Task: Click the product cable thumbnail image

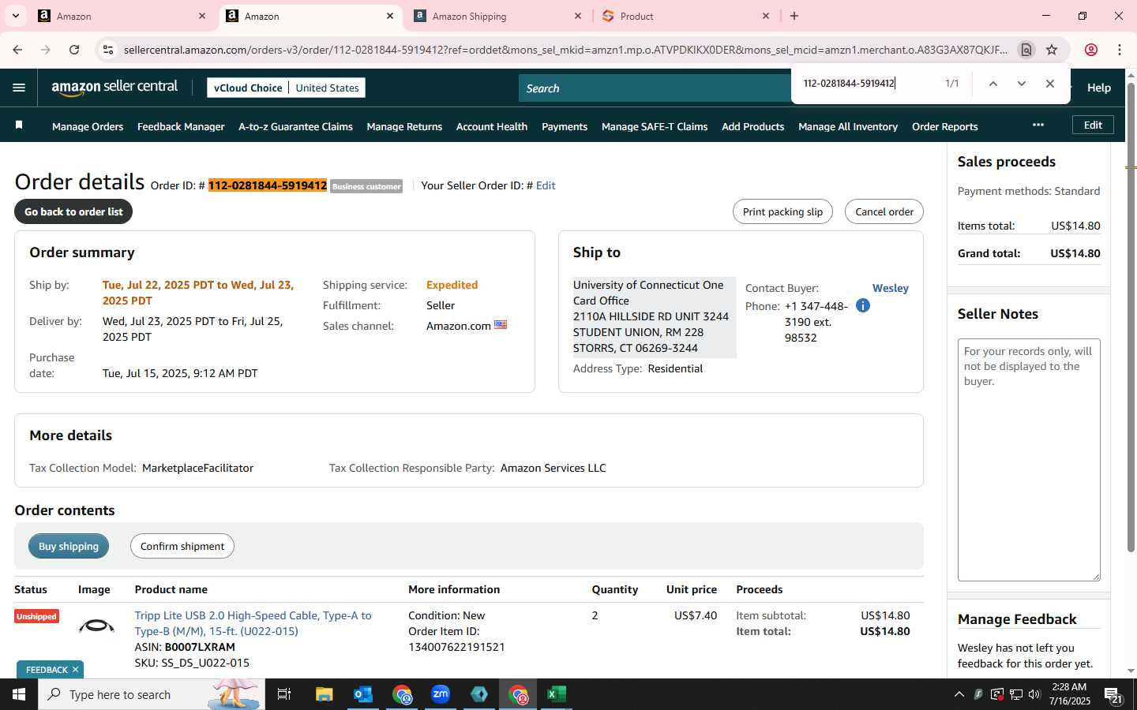Action: (96, 626)
